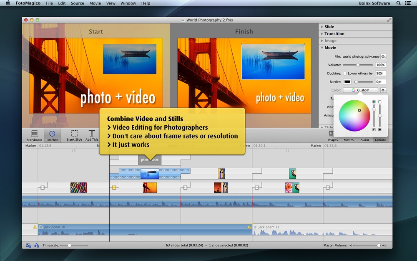Click the image icon in bottom-left status bar
The width and height of the screenshot is (417, 261).
[x=28, y=245]
